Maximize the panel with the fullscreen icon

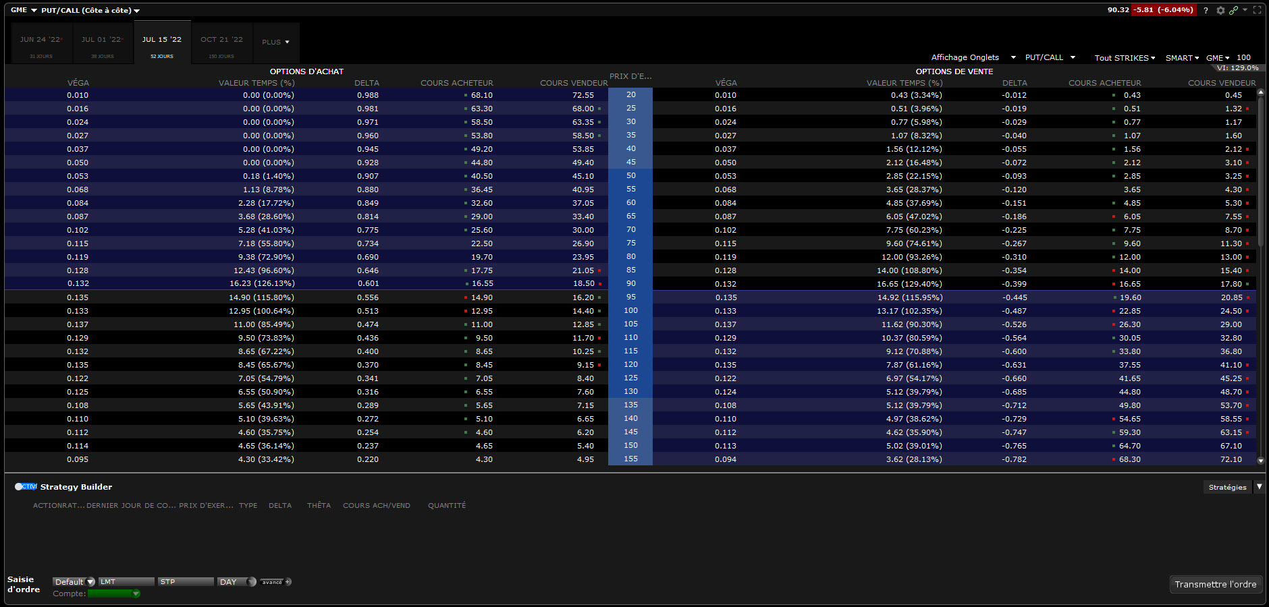click(1257, 10)
